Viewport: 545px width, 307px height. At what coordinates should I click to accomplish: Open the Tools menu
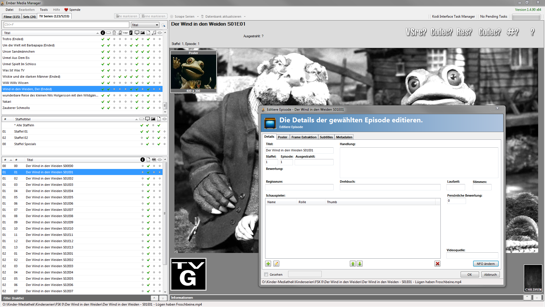[44, 10]
